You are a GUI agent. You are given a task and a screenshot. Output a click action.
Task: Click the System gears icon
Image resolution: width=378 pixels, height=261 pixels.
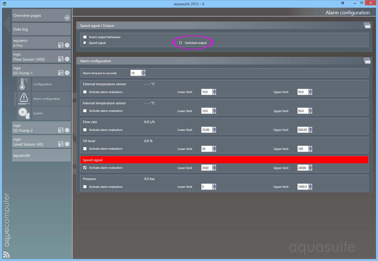(24, 113)
